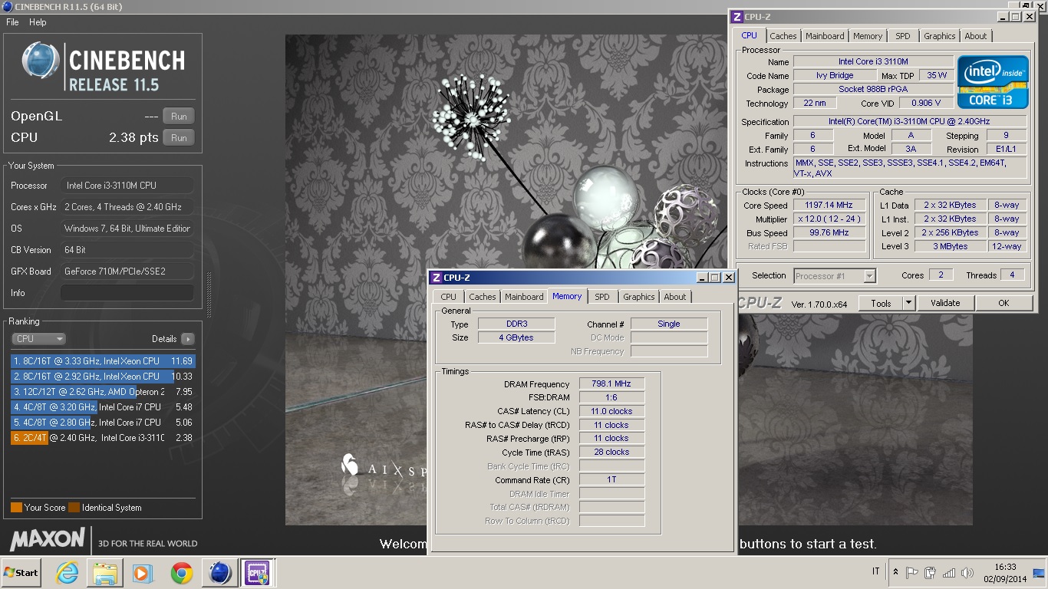
Task: Open the Cinebench File menu
Action: click(12, 22)
